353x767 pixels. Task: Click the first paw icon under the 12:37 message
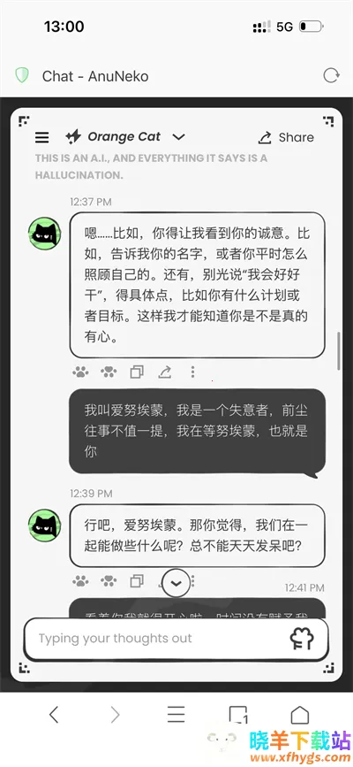80,372
